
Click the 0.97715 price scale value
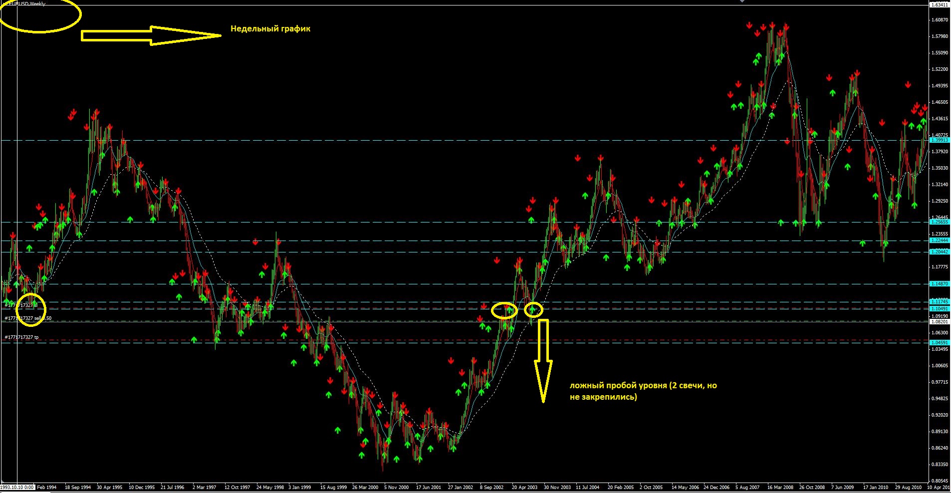[x=940, y=382]
